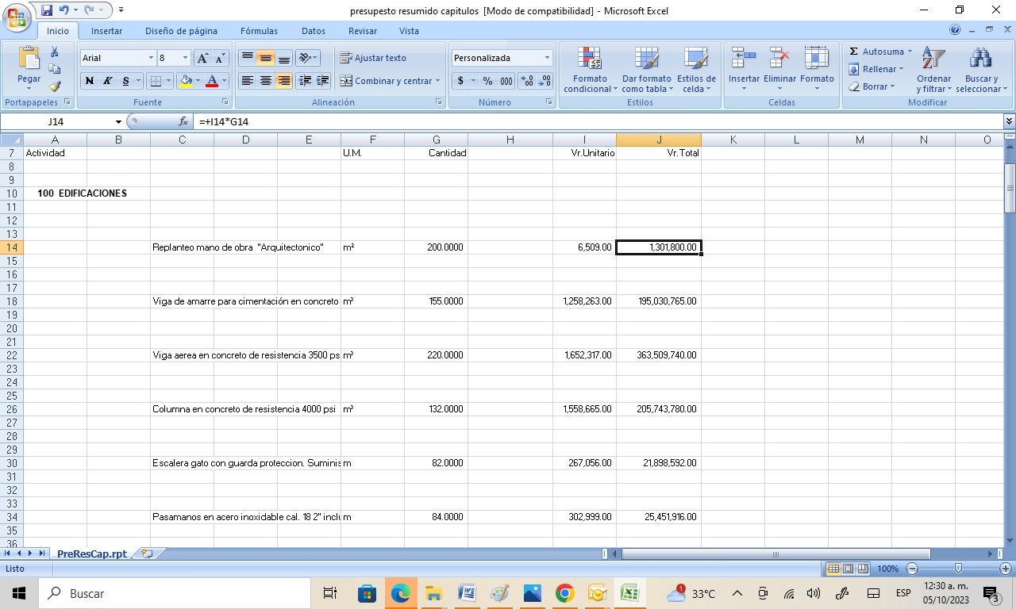1016x609 pixels.
Task: Open the Diseño de página tab
Action: pyautogui.click(x=181, y=31)
